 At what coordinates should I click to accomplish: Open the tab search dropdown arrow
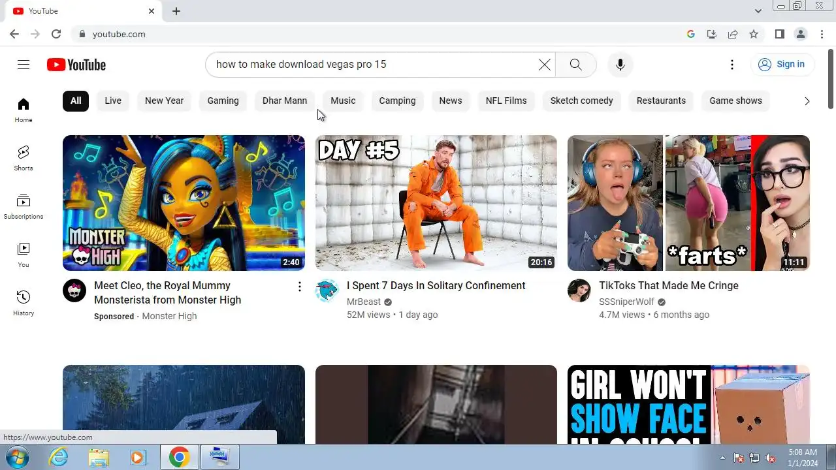pyautogui.click(x=758, y=11)
